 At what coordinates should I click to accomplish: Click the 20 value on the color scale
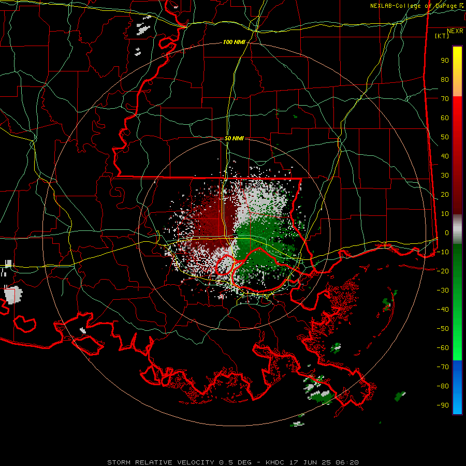(x=445, y=195)
